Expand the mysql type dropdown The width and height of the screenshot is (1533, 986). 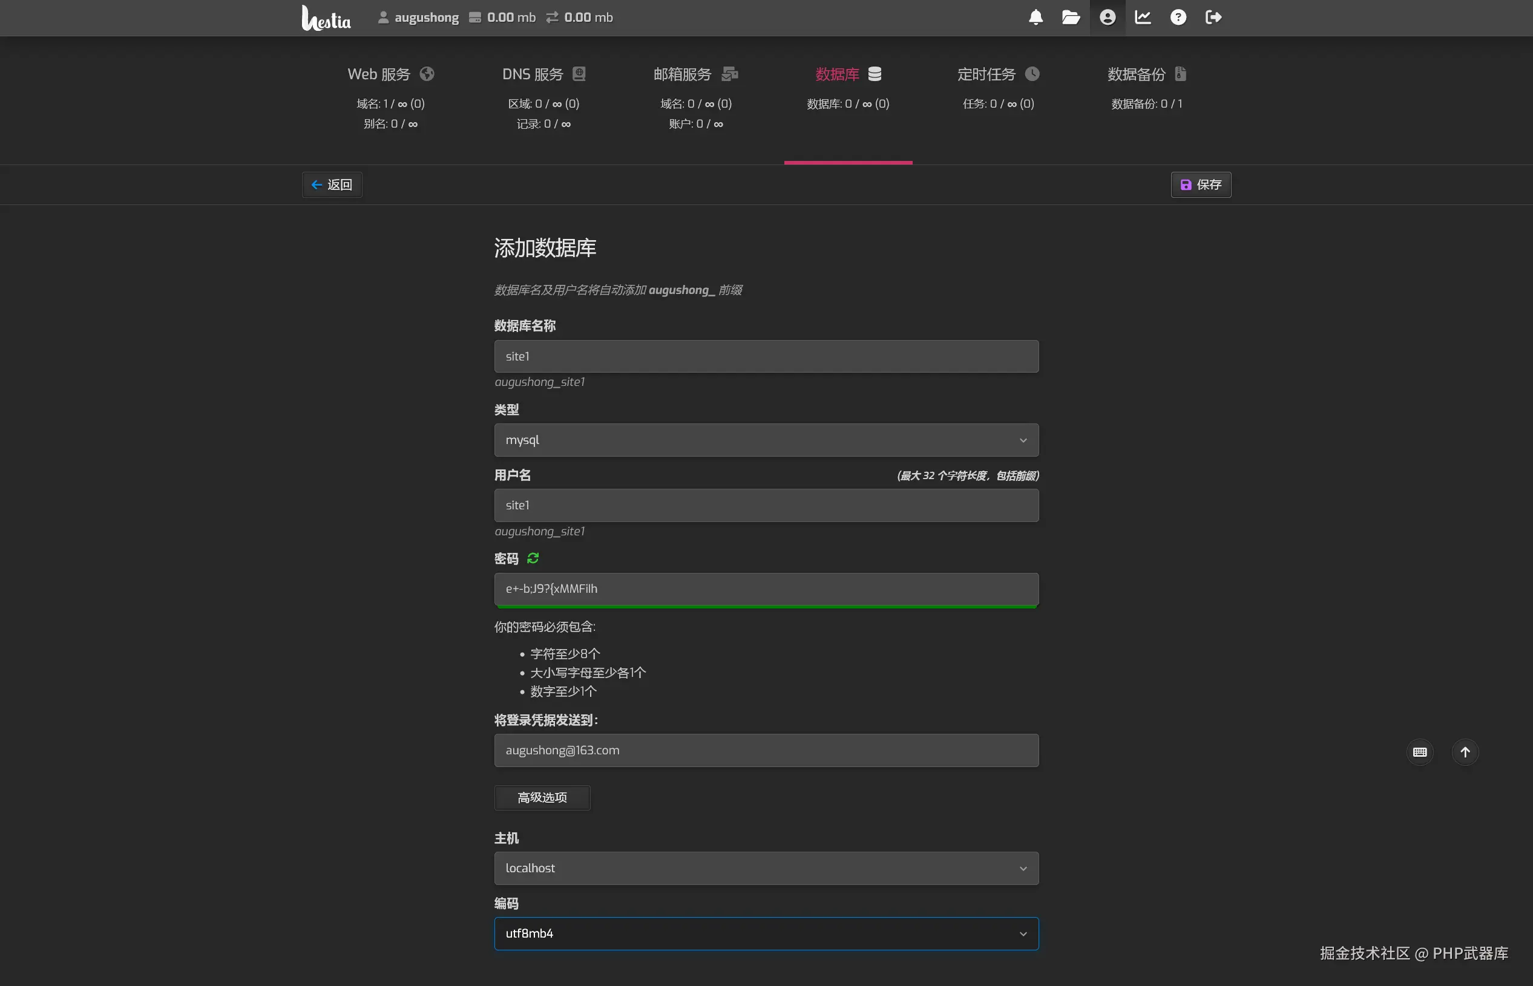[x=766, y=440]
